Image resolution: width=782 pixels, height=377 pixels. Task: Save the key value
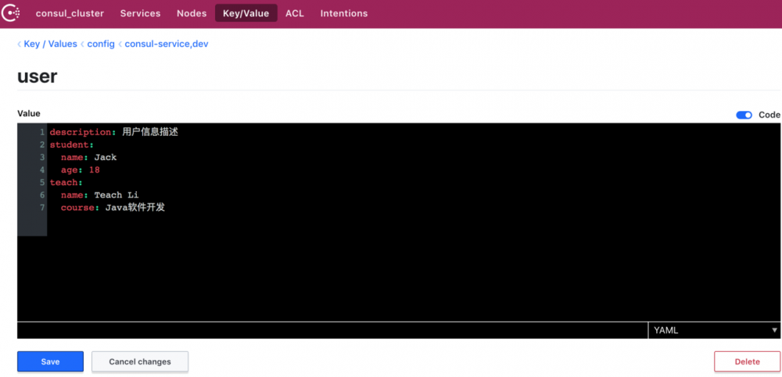point(50,361)
